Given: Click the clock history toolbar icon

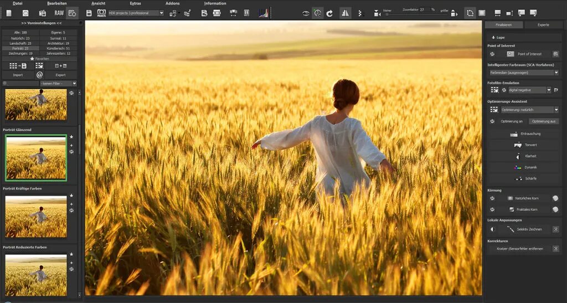Looking at the screenshot, I should (25, 13).
